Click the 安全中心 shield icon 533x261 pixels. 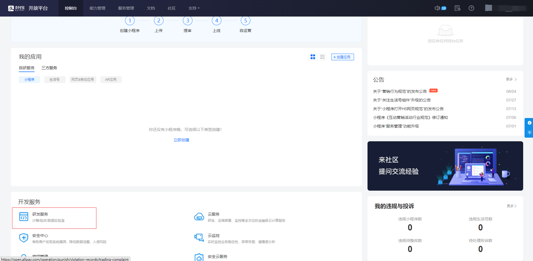tap(24, 238)
